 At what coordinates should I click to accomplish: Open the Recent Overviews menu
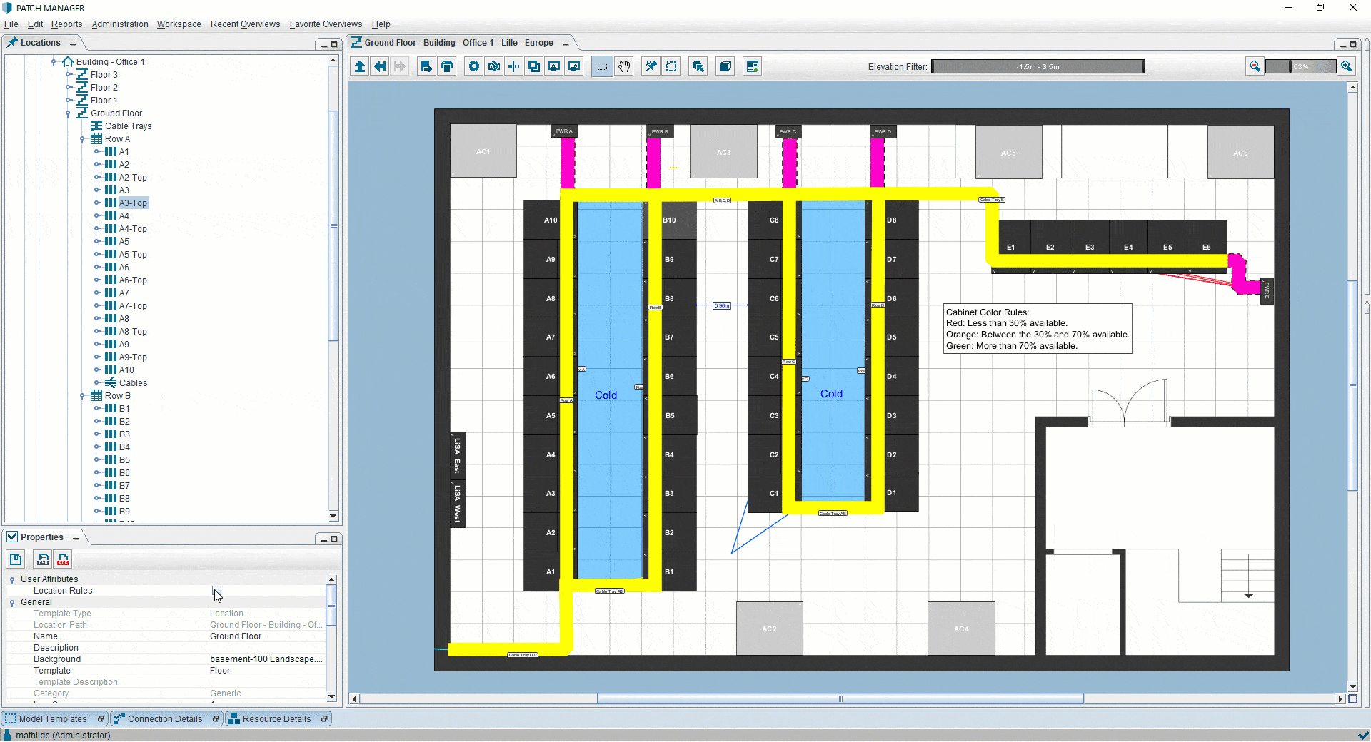click(x=245, y=24)
